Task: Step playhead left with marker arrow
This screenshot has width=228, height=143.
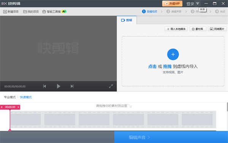Action: pos(2,107)
